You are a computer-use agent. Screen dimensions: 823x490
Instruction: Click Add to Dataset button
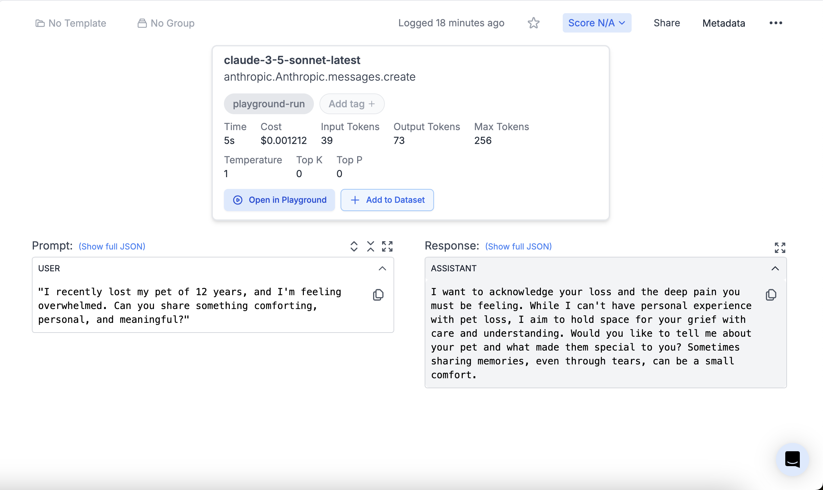coord(387,200)
